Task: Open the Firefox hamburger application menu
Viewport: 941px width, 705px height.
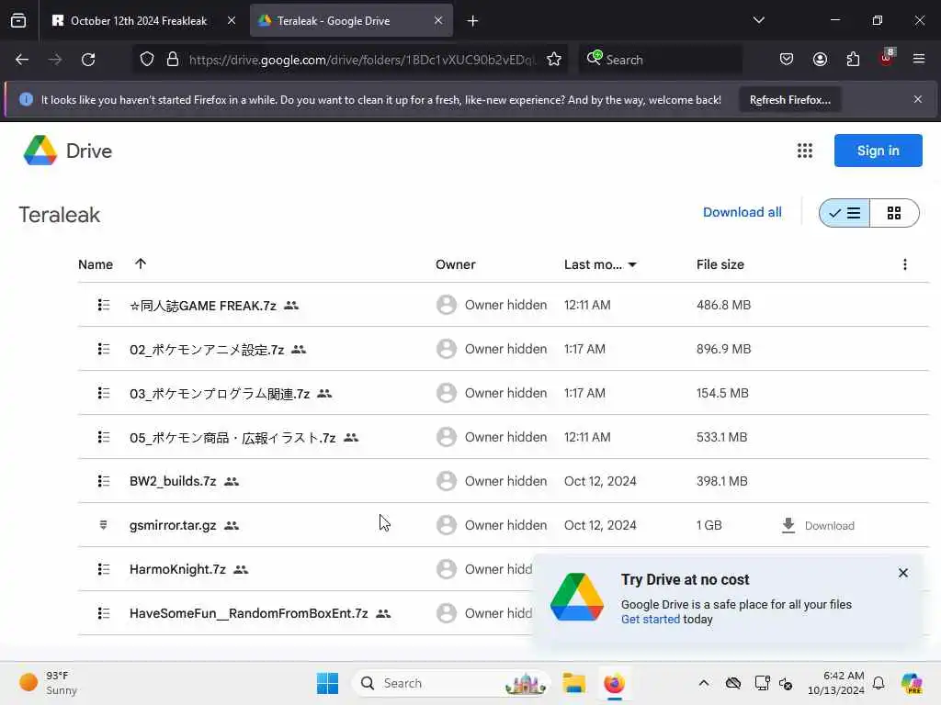Action: click(918, 60)
